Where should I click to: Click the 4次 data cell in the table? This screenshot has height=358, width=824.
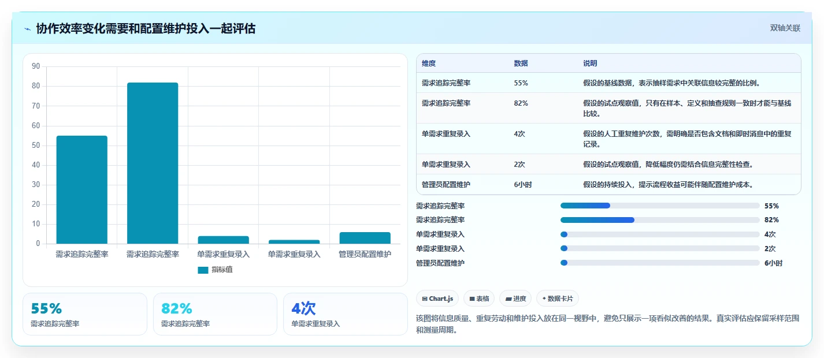519,134
